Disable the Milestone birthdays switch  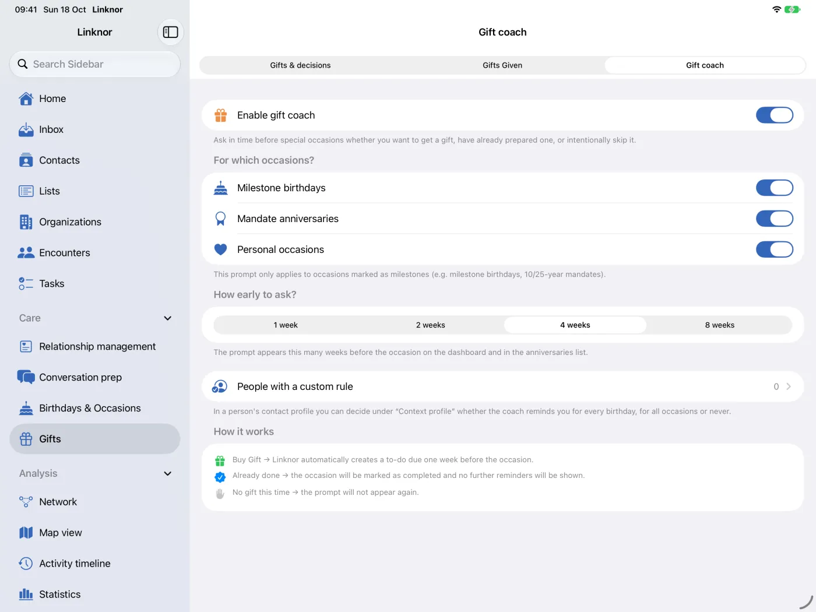(x=775, y=188)
